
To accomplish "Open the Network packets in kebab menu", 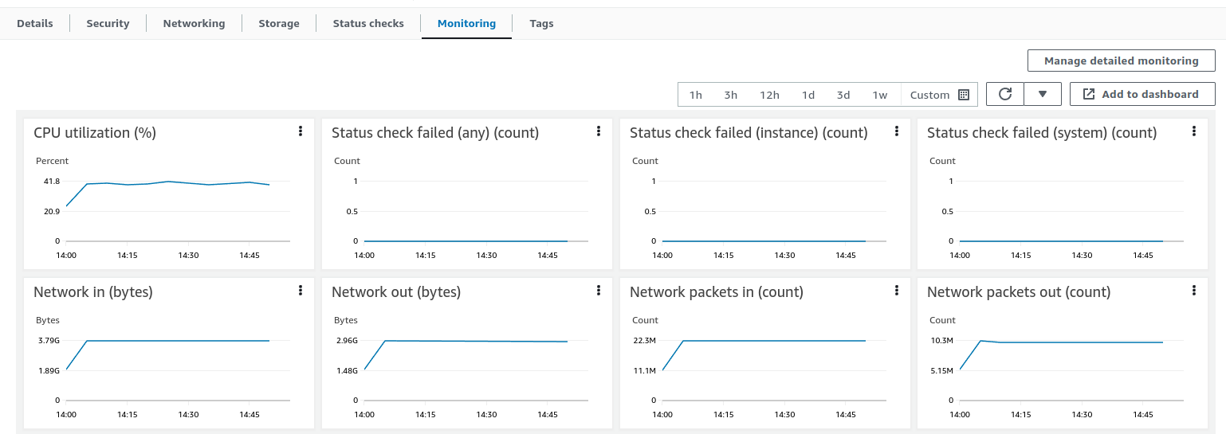I will (897, 291).
